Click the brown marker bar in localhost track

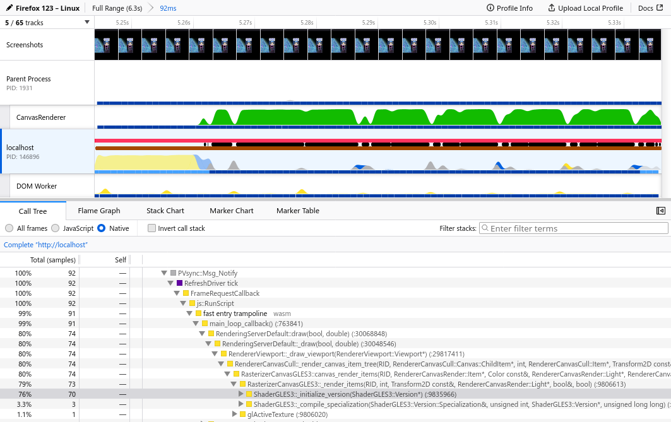(x=378, y=148)
